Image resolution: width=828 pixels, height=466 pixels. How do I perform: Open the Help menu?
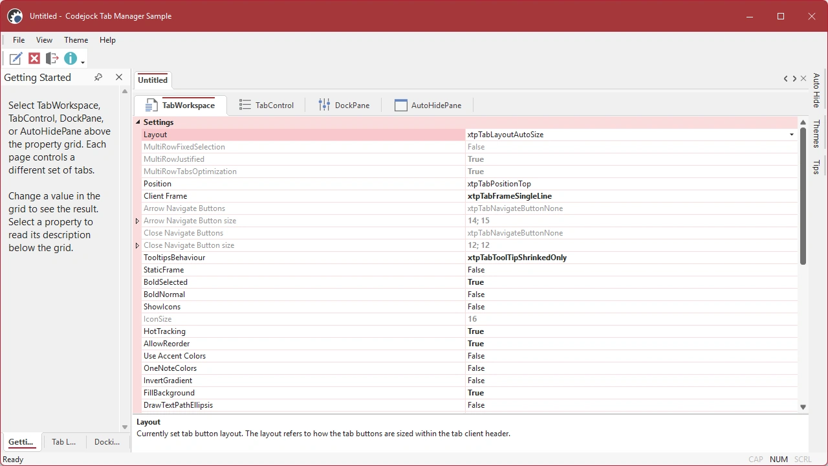pyautogui.click(x=107, y=40)
